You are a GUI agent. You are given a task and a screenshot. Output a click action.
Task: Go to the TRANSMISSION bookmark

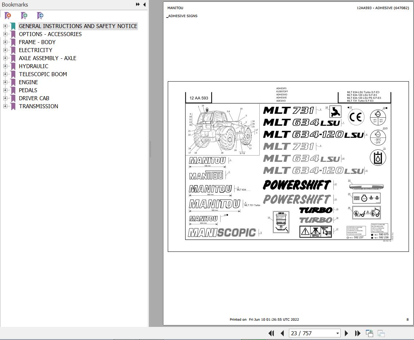click(x=39, y=106)
